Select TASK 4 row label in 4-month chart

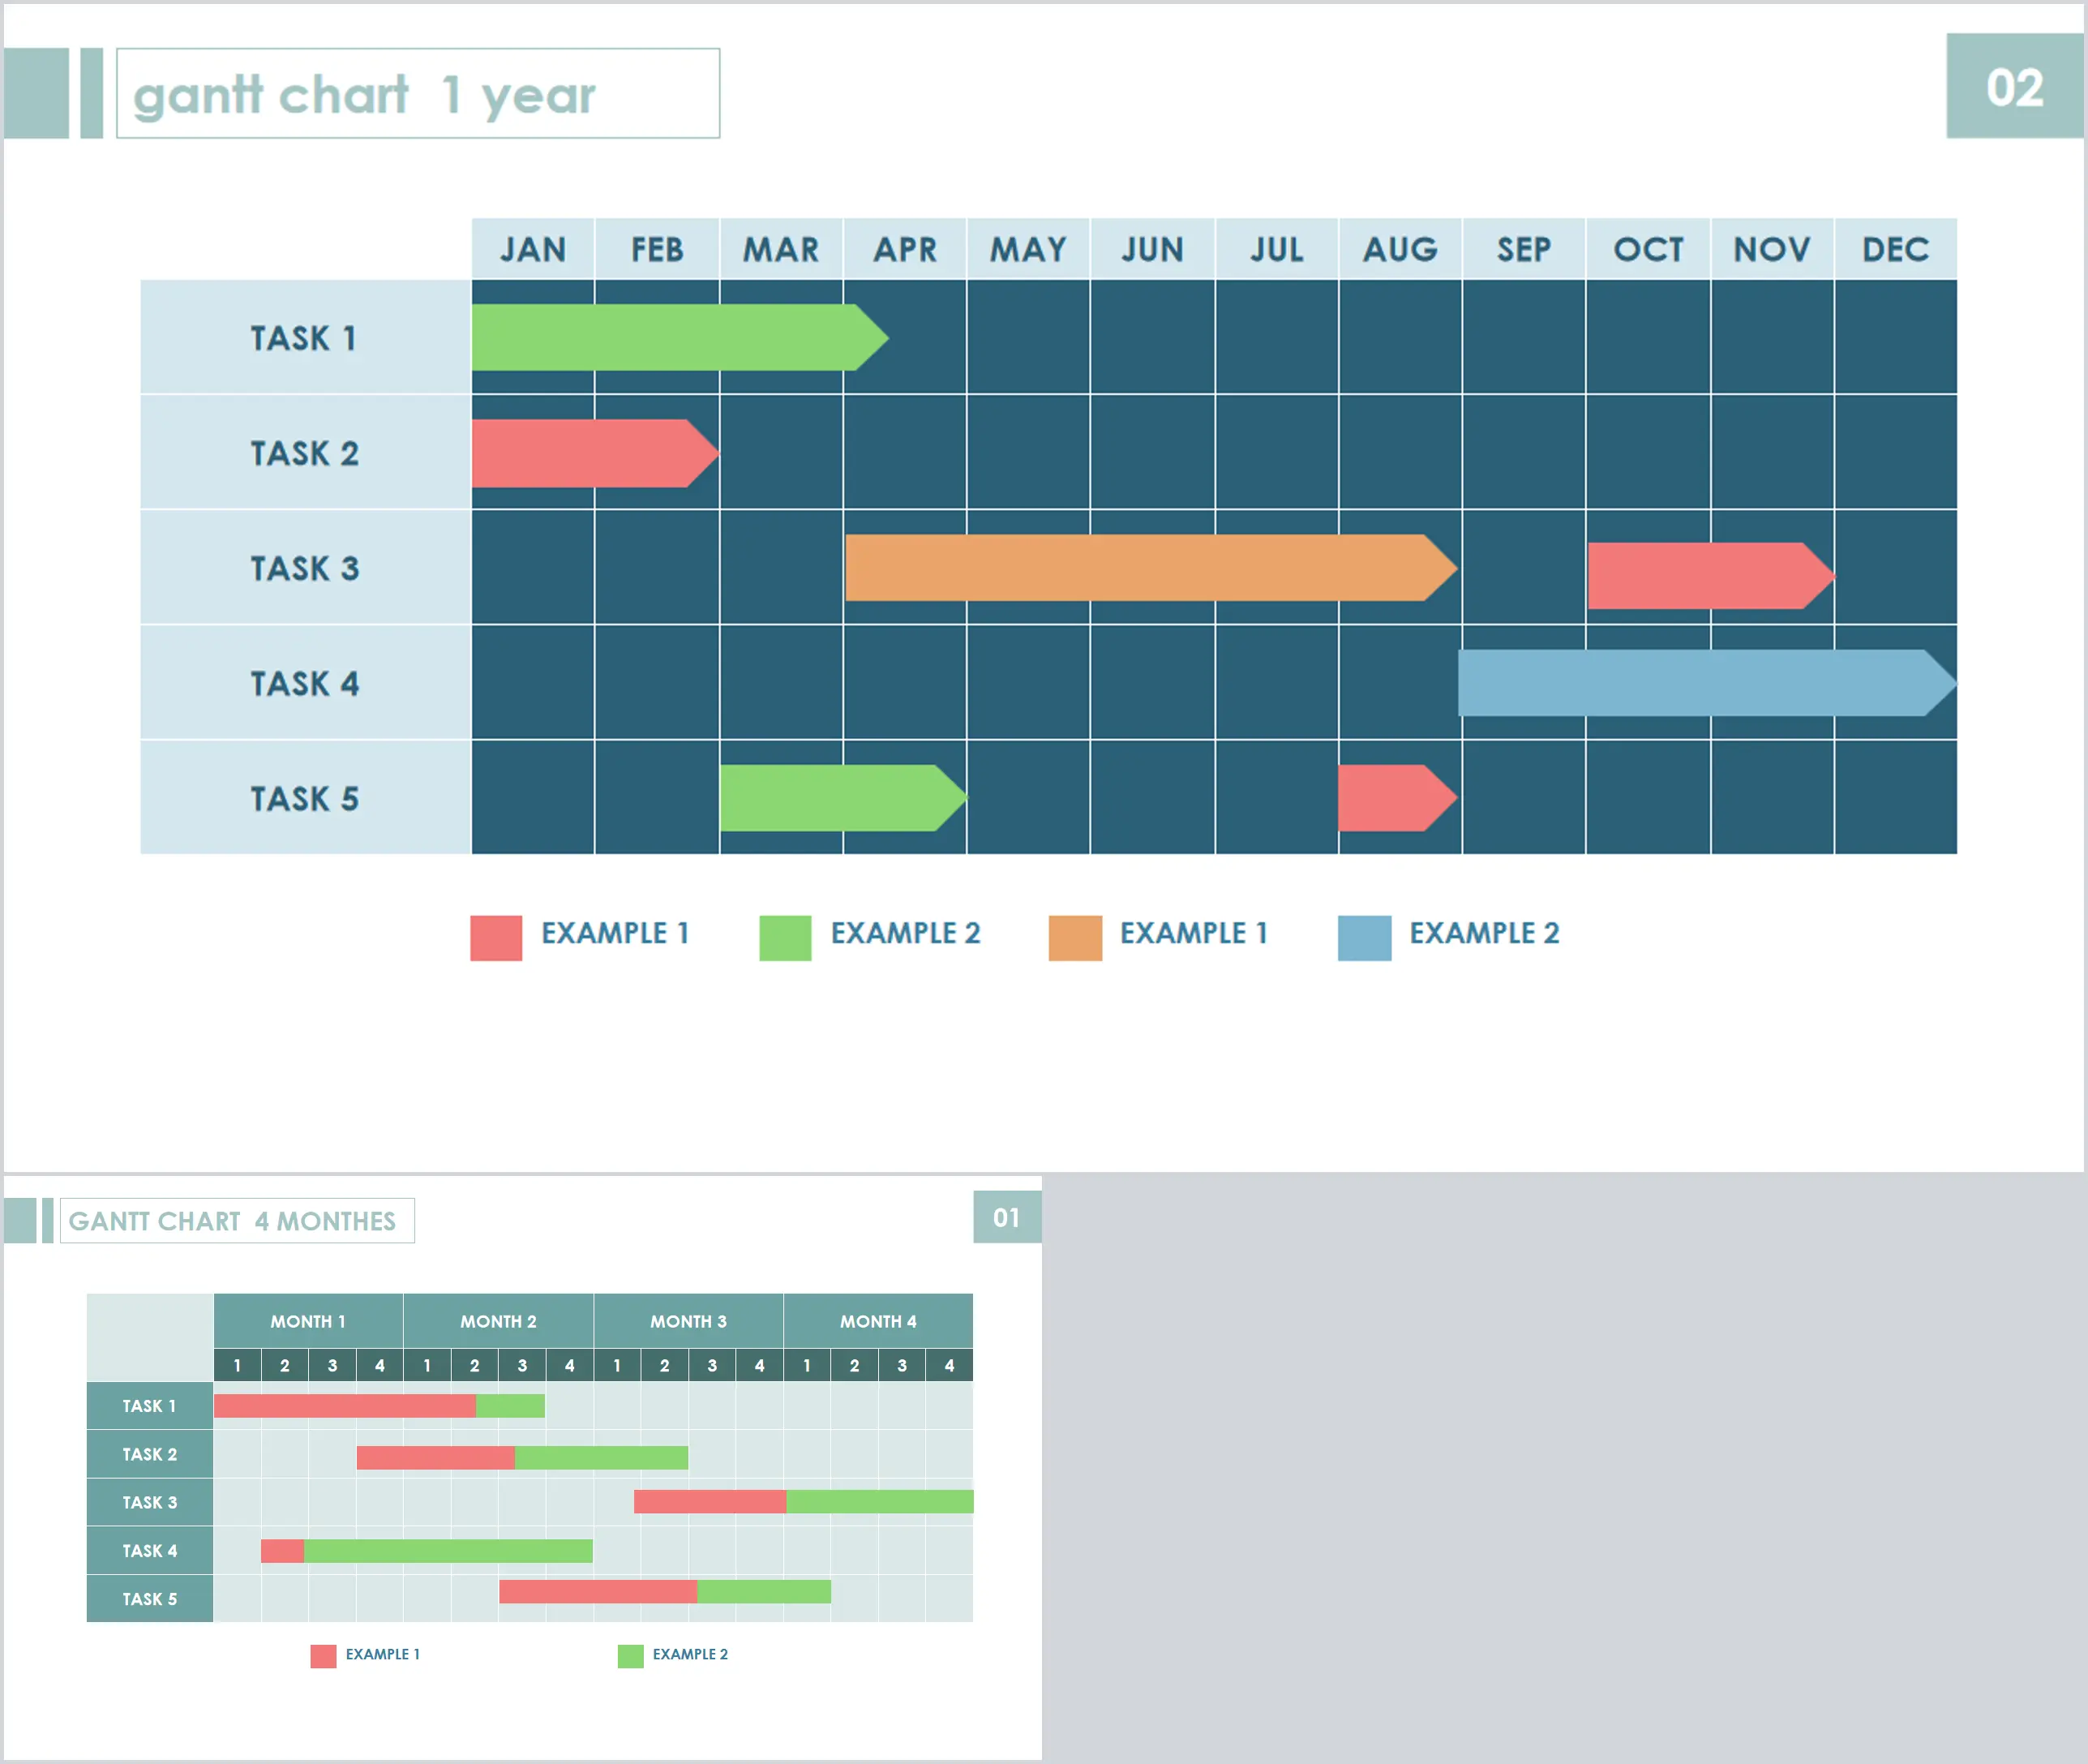(150, 1550)
